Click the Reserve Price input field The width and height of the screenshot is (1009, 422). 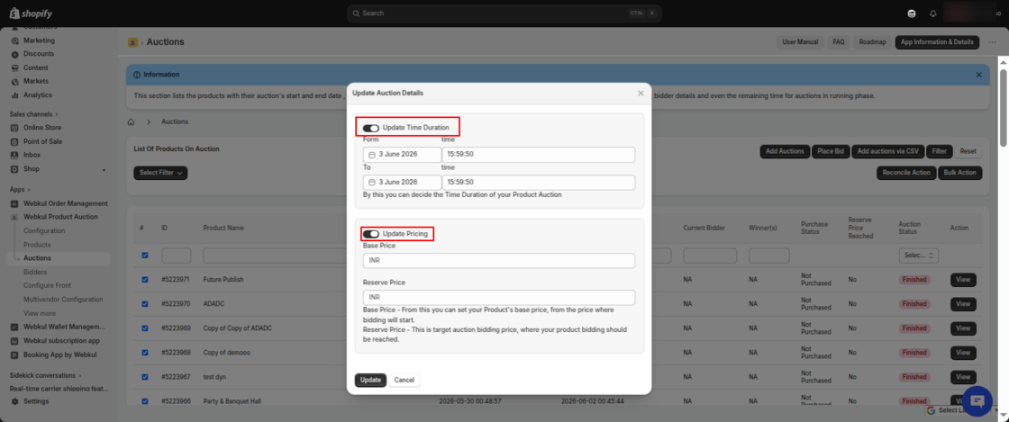click(499, 298)
